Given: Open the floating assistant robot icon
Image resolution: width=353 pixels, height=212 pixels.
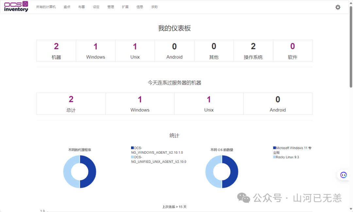Looking at the screenshot, I should pyautogui.click(x=343, y=175).
